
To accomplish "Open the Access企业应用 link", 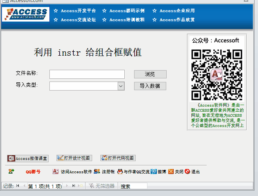I will pyautogui.click(x=177, y=11).
